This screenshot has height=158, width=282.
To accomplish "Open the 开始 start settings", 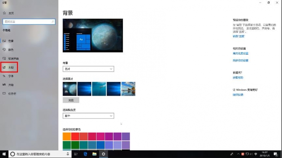I will click(x=8, y=85).
